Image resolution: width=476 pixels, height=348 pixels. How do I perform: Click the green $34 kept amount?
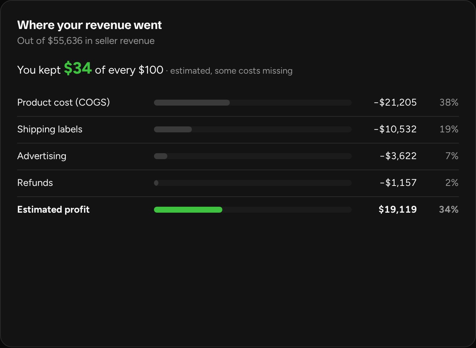click(x=78, y=68)
